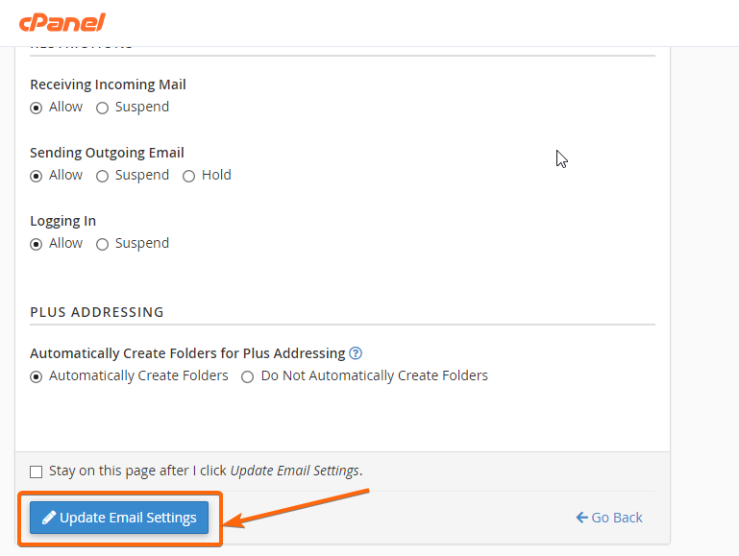Screen dimensions: 739x556
Task: Click Automatically Create Folders label text
Action: click(138, 375)
